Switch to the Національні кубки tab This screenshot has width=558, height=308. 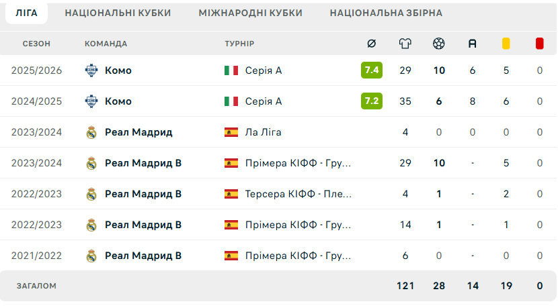[118, 13]
